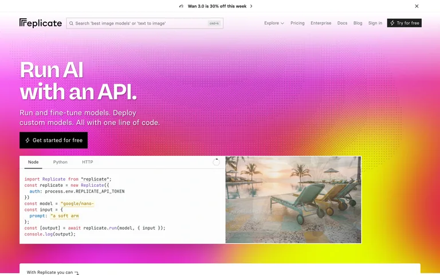Click the "Run AI with an API." headline
440x275 pixels.
(78, 80)
